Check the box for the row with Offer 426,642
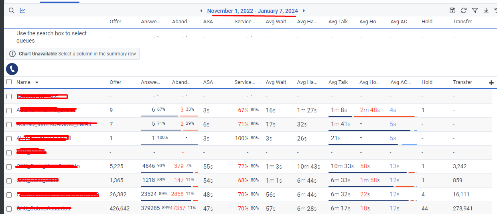 (x=9, y=209)
